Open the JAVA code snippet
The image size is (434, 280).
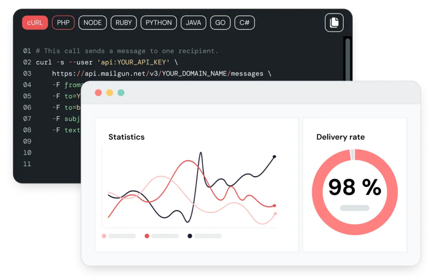click(193, 22)
